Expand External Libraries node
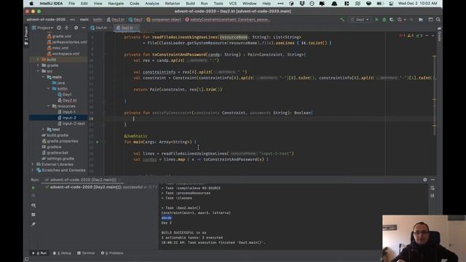This screenshot has height=262, width=466. [x=33, y=164]
